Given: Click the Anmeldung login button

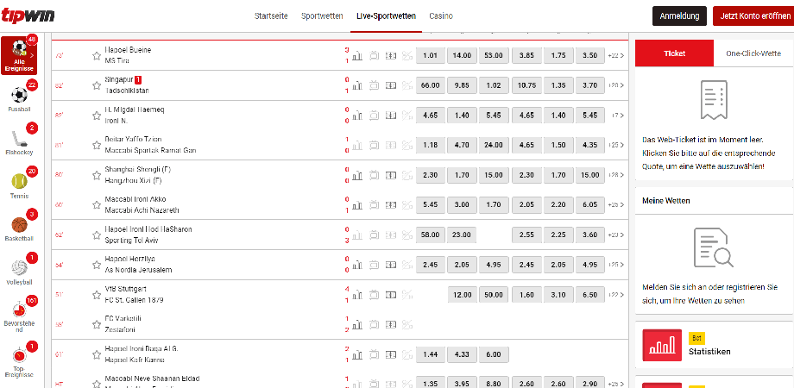Looking at the screenshot, I should click(x=679, y=16).
